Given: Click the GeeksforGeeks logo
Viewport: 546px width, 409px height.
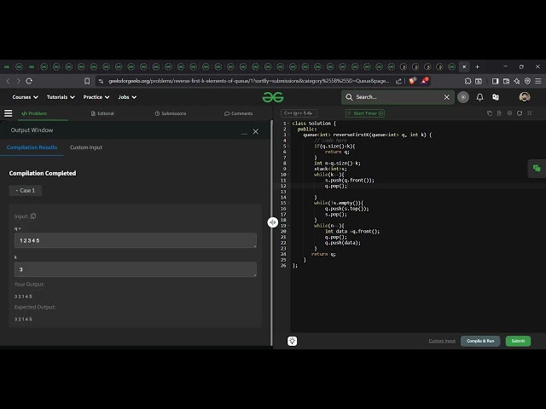Looking at the screenshot, I should pos(273,97).
